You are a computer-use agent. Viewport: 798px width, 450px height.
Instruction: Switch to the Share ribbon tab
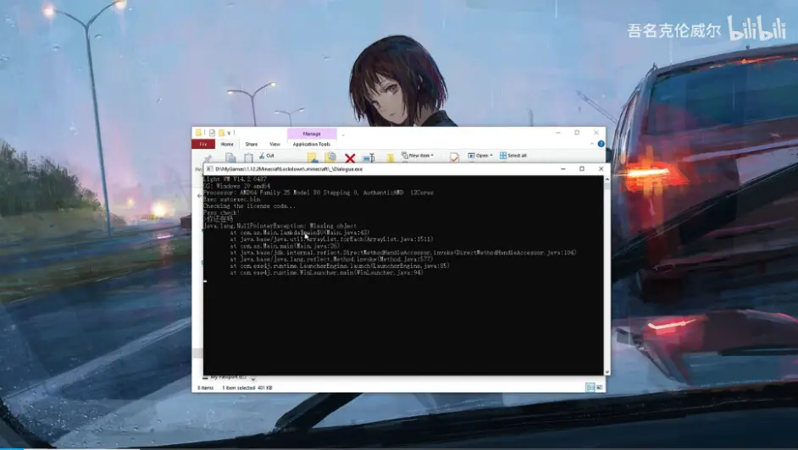251,145
